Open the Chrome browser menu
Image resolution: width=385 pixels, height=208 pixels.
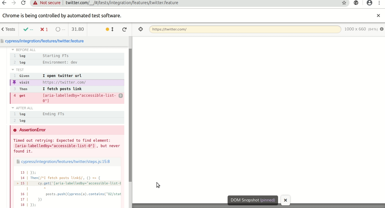[x=379, y=3]
